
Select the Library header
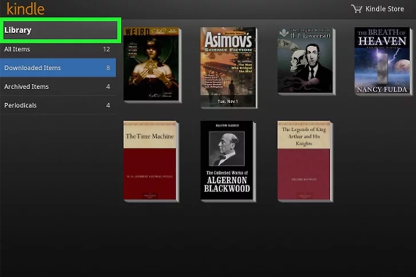click(x=61, y=30)
